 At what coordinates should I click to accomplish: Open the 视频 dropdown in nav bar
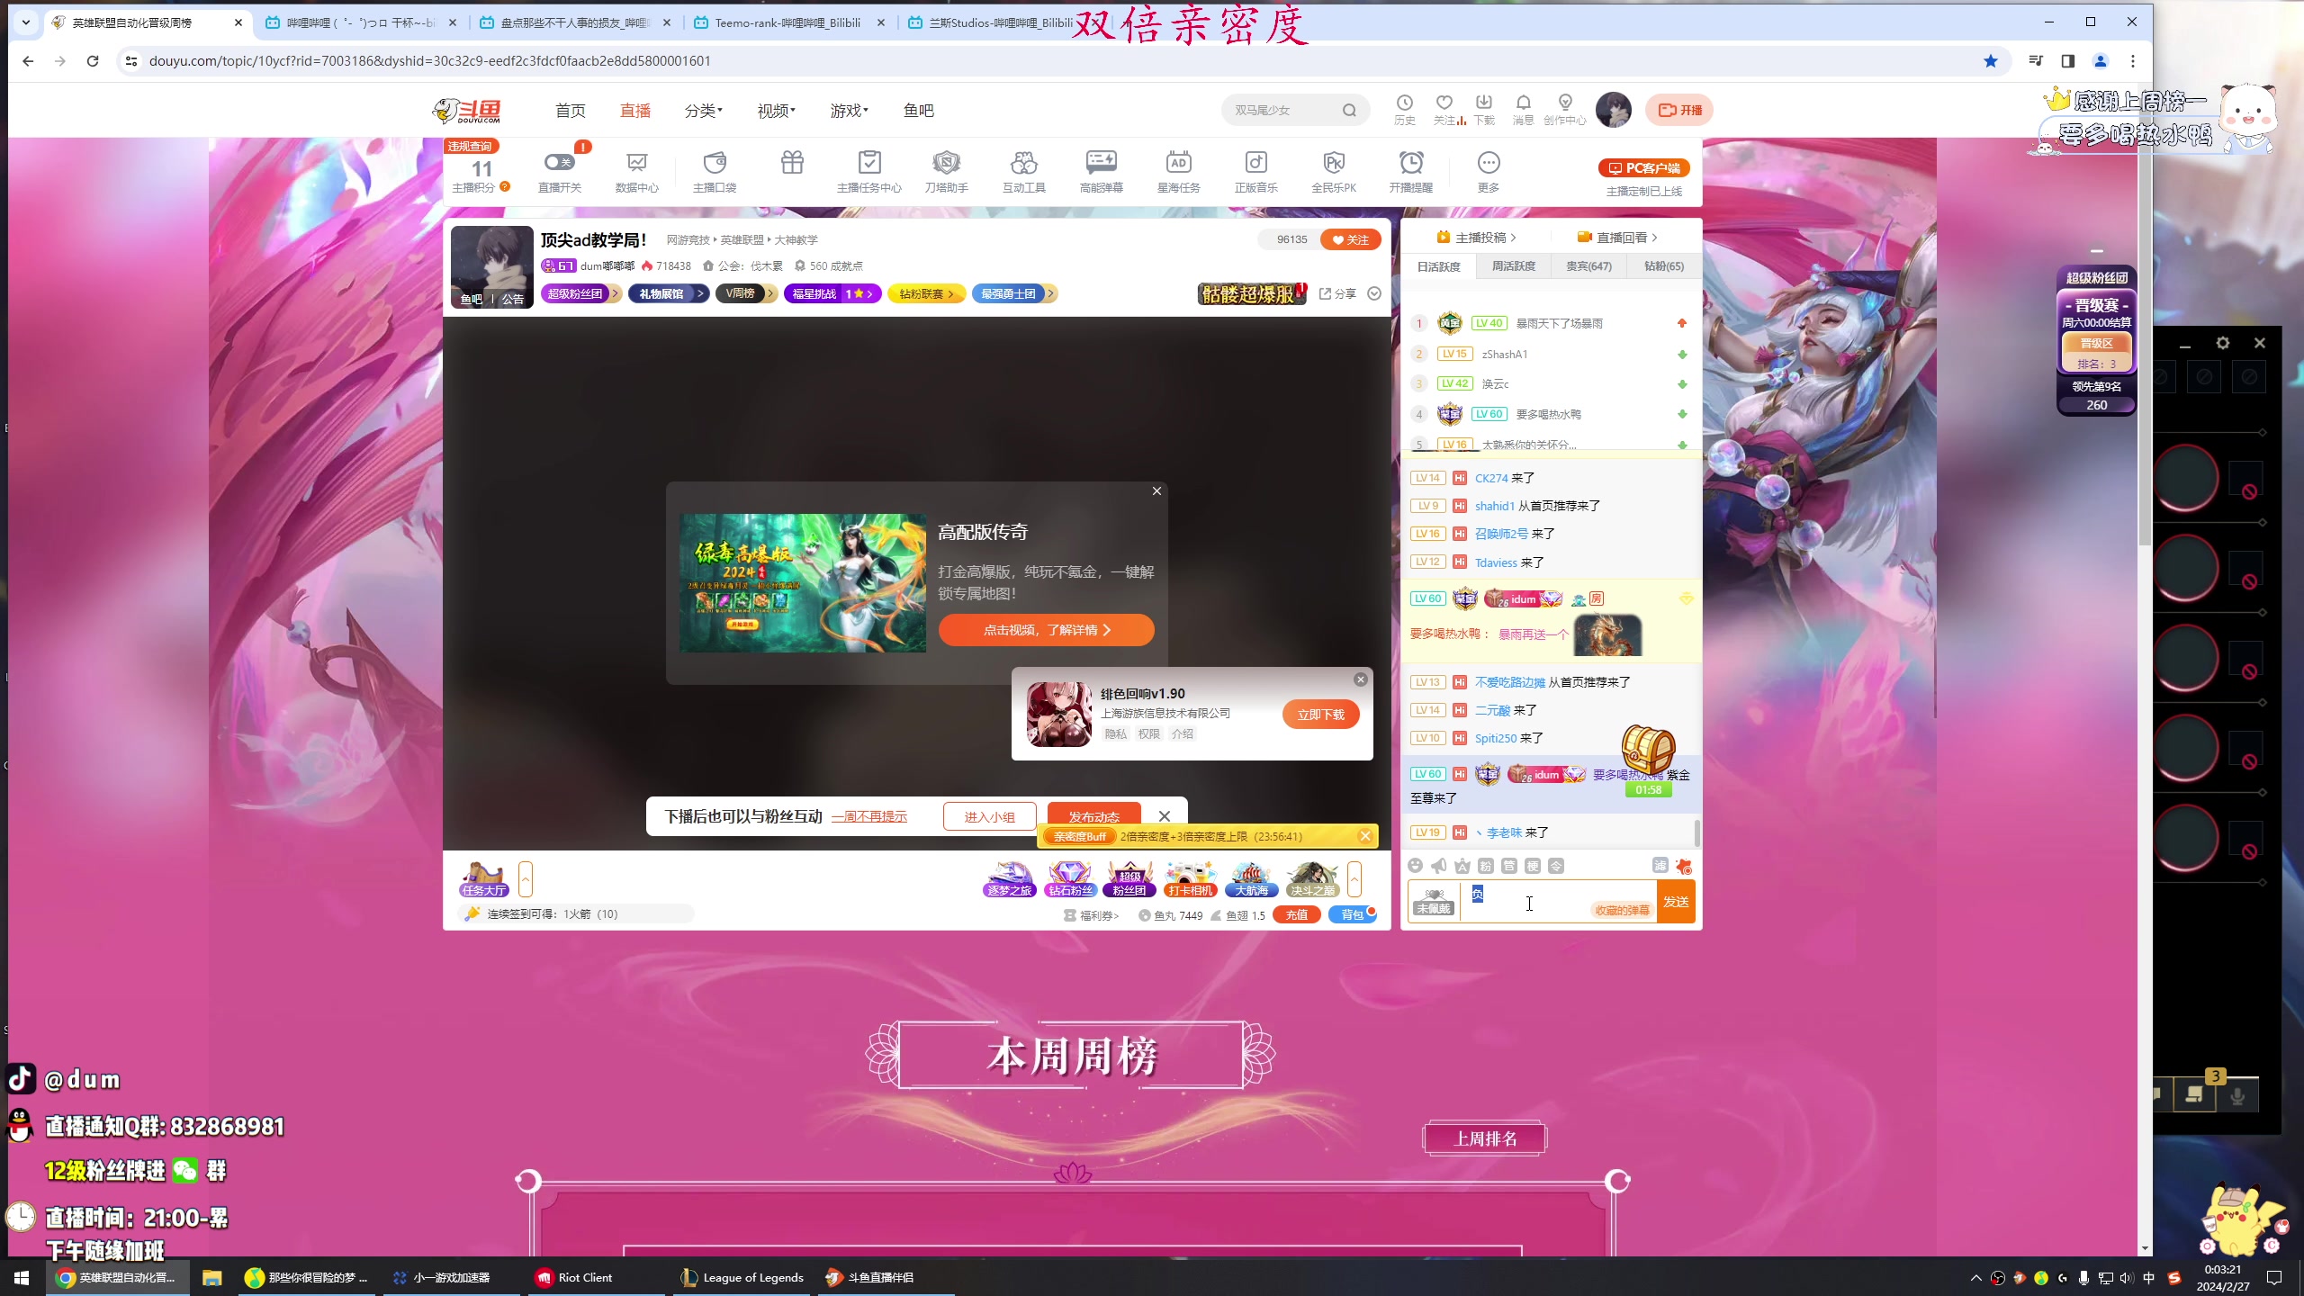776,110
